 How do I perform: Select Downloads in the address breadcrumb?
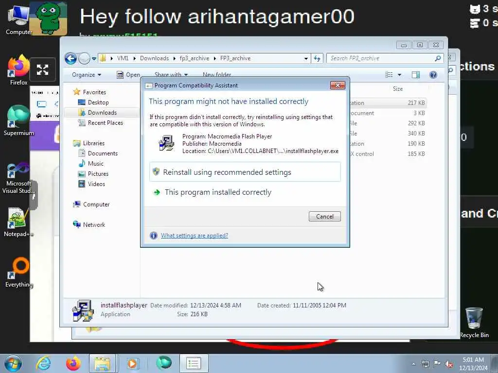coord(154,58)
